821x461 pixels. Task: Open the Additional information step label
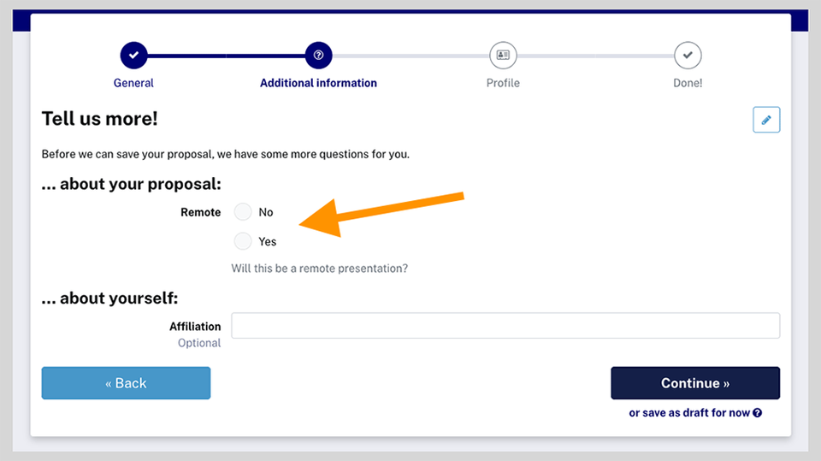(318, 83)
